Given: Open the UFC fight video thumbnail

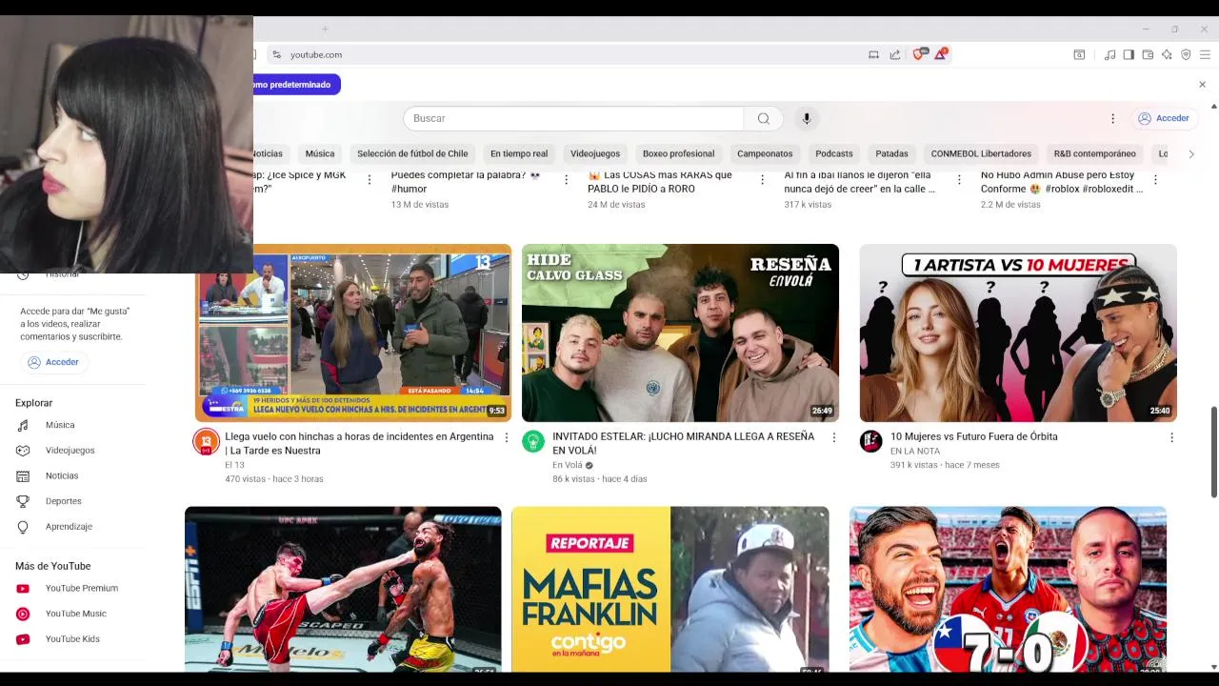Looking at the screenshot, I should 343,589.
